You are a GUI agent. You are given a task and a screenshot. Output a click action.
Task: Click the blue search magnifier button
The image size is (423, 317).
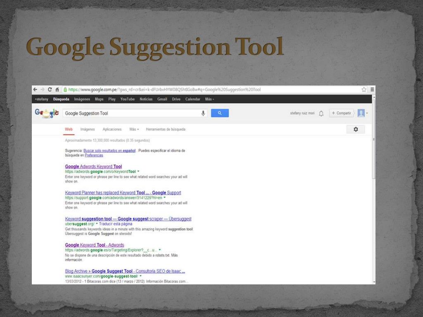220,113
